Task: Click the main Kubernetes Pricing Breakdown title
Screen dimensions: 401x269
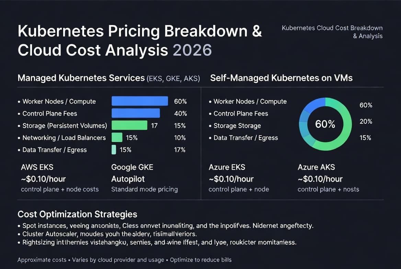Action: (140, 40)
